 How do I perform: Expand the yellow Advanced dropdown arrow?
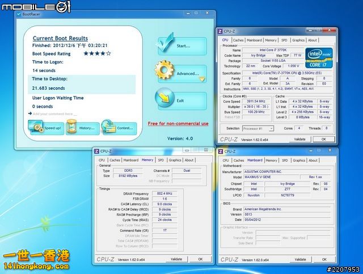click(x=202, y=79)
